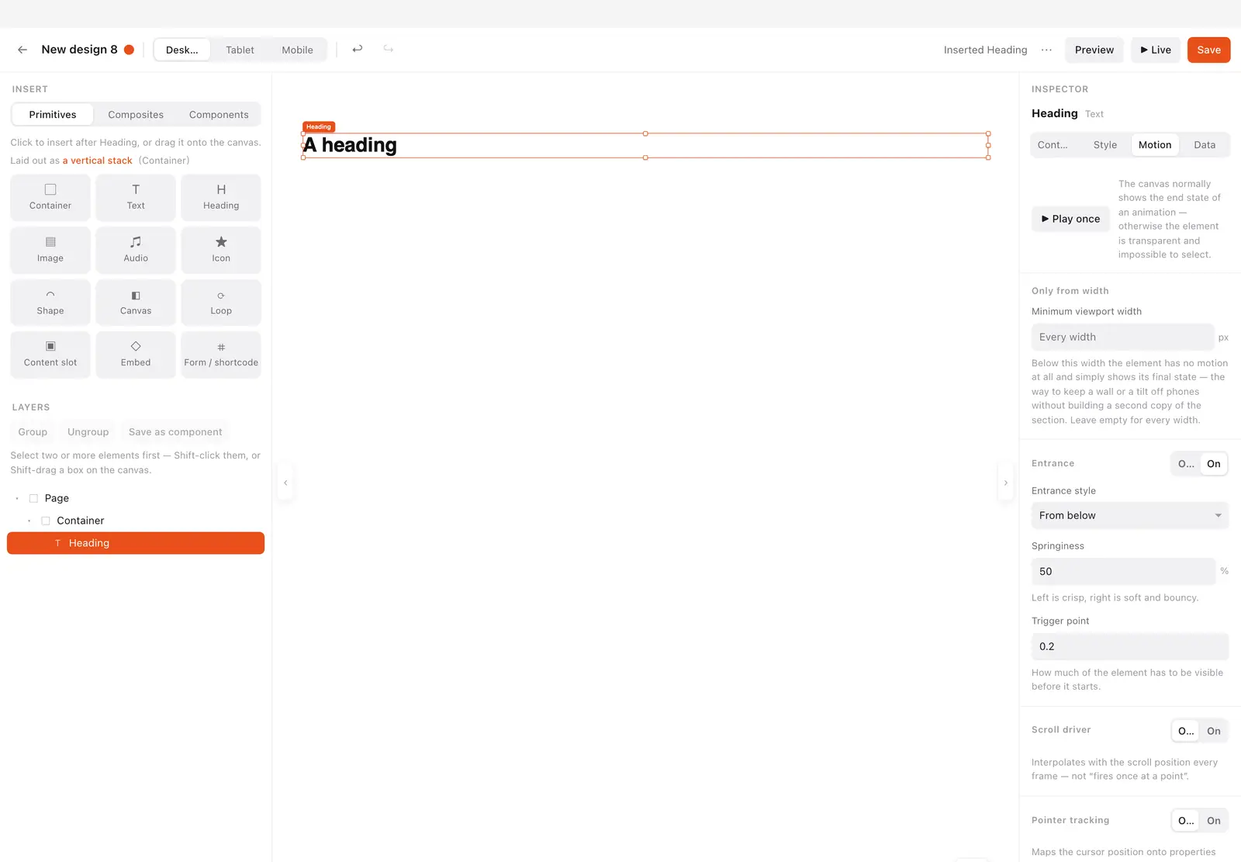Click the Live button

[1156, 50]
